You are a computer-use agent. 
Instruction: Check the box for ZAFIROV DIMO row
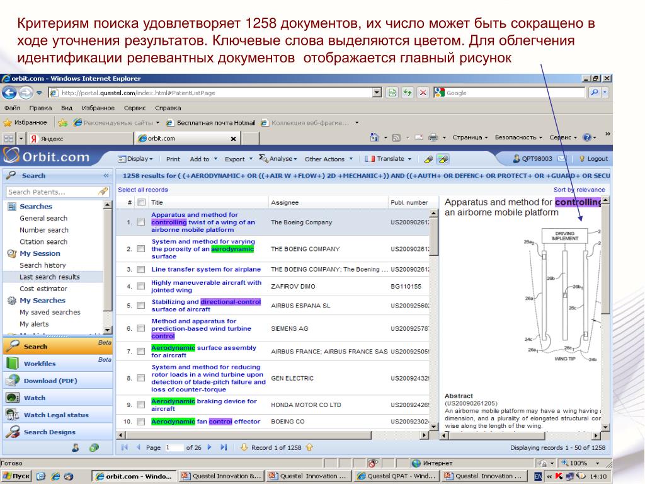point(141,286)
